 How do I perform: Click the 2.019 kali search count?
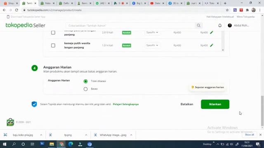click(x=107, y=32)
